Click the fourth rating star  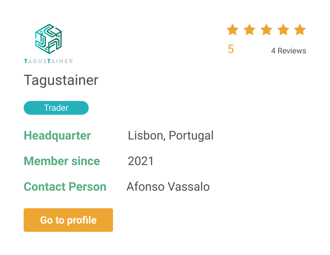[283, 29]
